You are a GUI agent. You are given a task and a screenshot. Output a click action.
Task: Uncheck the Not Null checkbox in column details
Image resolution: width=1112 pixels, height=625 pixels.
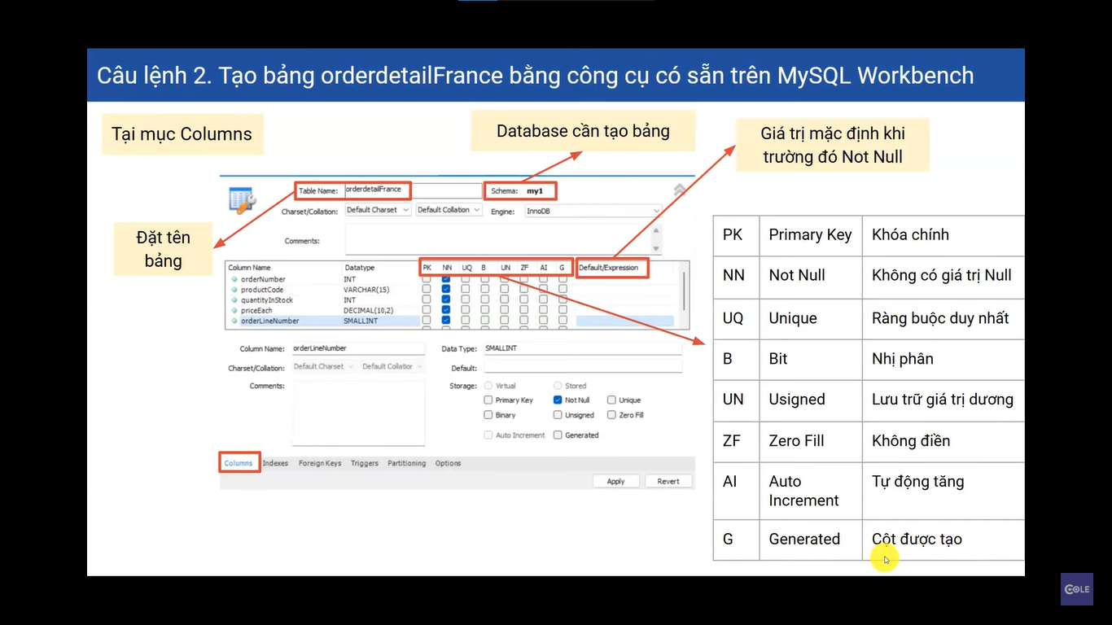click(x=558, y=400)
